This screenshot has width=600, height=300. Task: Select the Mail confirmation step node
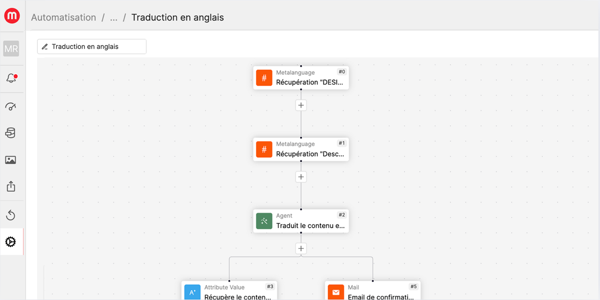click(372, 291)
